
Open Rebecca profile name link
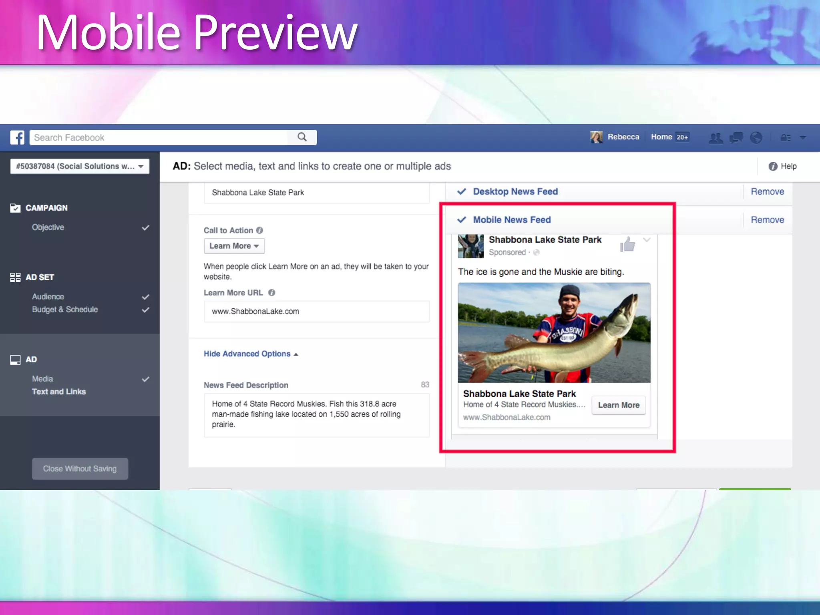click(x=623, y=137)
